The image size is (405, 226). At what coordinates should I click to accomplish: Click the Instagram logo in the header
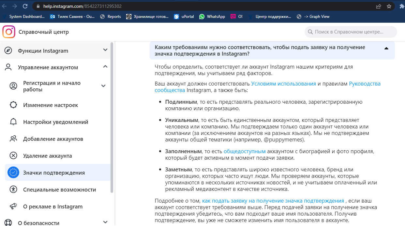[x=9, y=32]
